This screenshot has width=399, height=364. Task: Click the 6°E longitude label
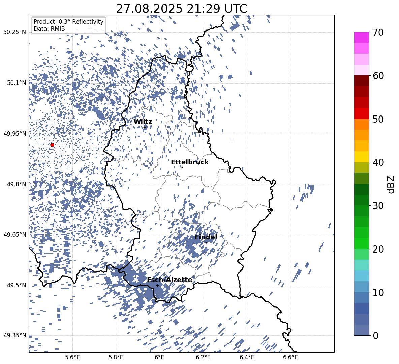pyautogui.click(x=159, y=357)
